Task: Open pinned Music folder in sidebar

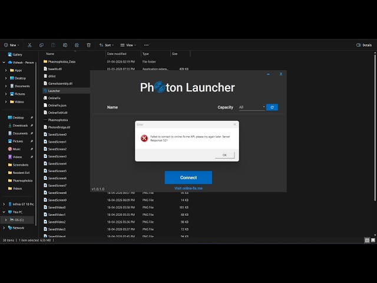Action: (x=16, y=149)
